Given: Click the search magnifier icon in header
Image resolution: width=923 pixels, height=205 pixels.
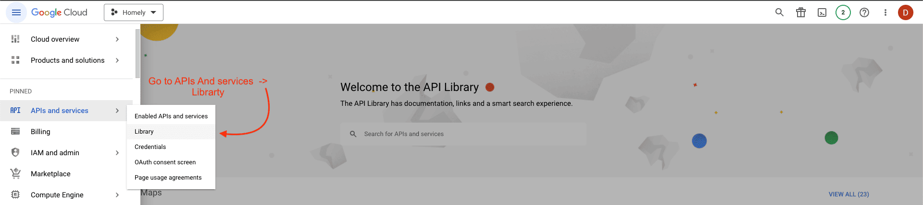Looking at the screenshot, I should click(x=779, y=12).
